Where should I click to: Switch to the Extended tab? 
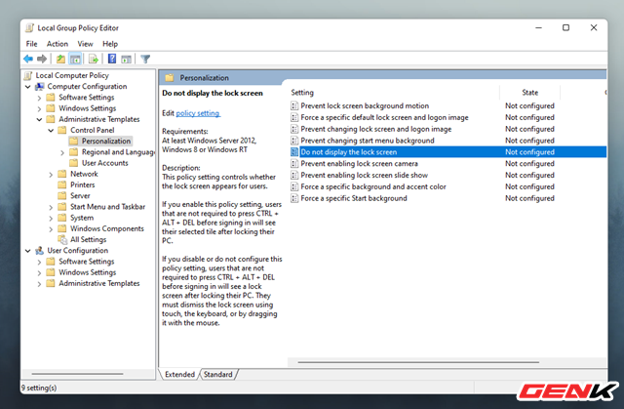tap(179, 375)
